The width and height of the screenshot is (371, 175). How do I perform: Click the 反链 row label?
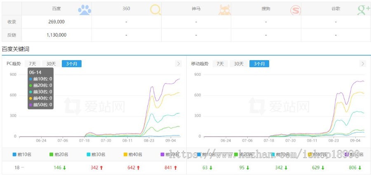coord(12,35)
